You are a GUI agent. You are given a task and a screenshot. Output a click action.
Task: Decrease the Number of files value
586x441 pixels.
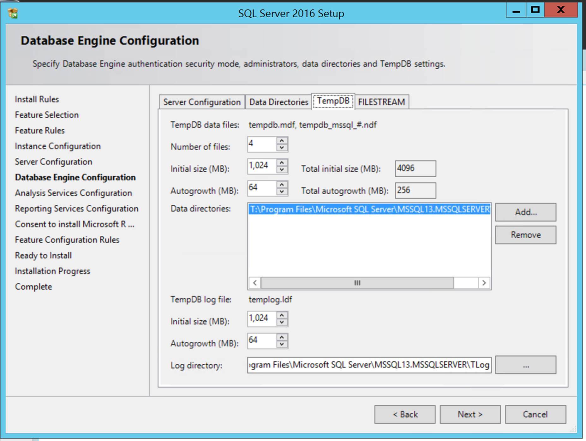281,148
